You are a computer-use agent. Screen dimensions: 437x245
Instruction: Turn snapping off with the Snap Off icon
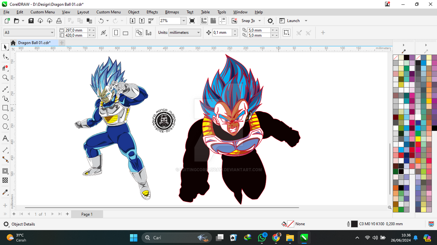[234, 21]
